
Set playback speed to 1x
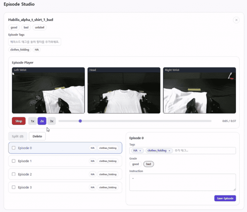tap(32, 121)
